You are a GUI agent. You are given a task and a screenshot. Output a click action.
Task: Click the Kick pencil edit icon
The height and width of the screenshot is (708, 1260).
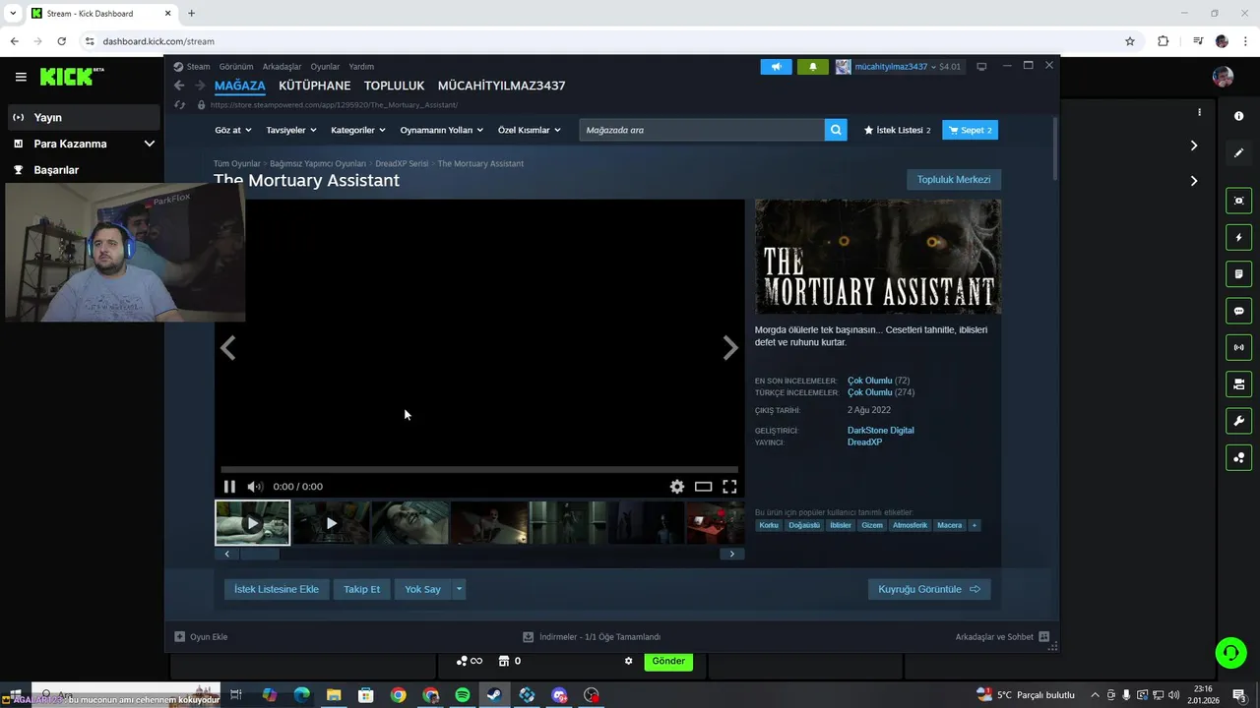pos(1238,152)
